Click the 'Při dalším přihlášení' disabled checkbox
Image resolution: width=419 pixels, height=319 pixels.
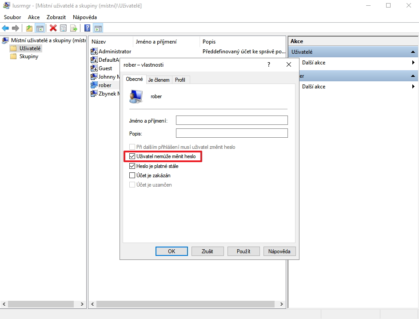point(132,147)
